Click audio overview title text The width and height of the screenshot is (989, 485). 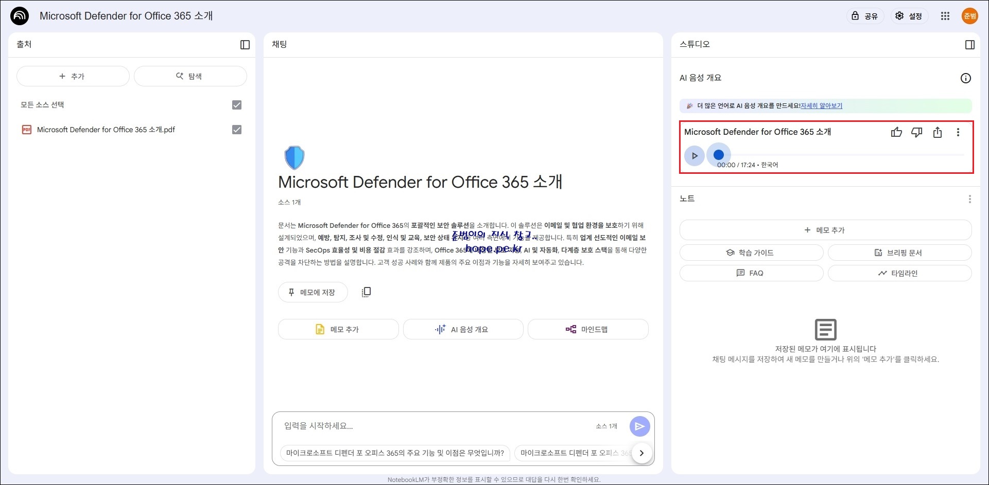tap(757, 132)
